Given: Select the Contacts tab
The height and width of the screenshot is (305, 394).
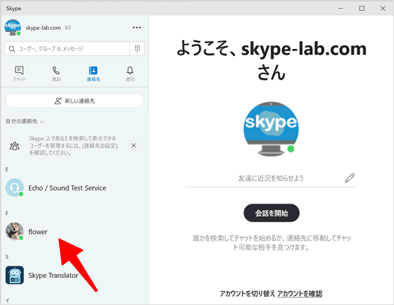Looking at the screenshot, I should pyautogui.click(x=93, y=74).
